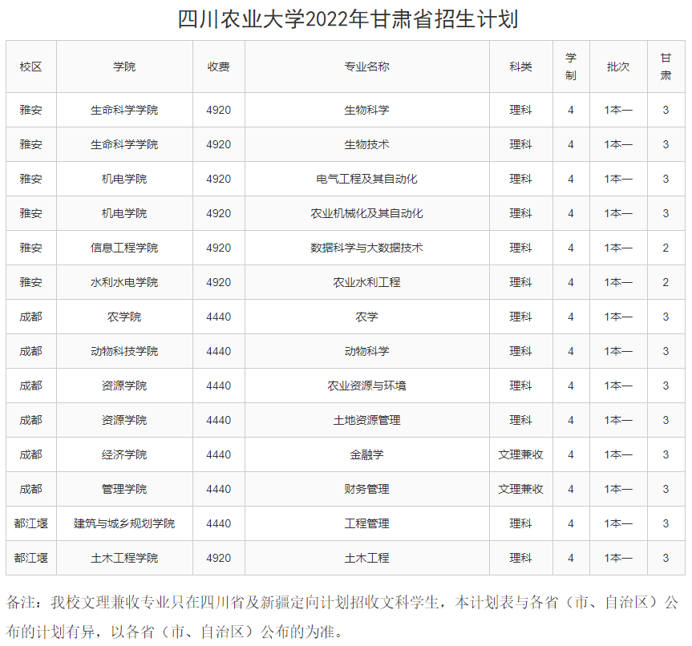Screen dimensions: 692x646
Task: Click the 土地资源管理 major cell
Action: 366,420
